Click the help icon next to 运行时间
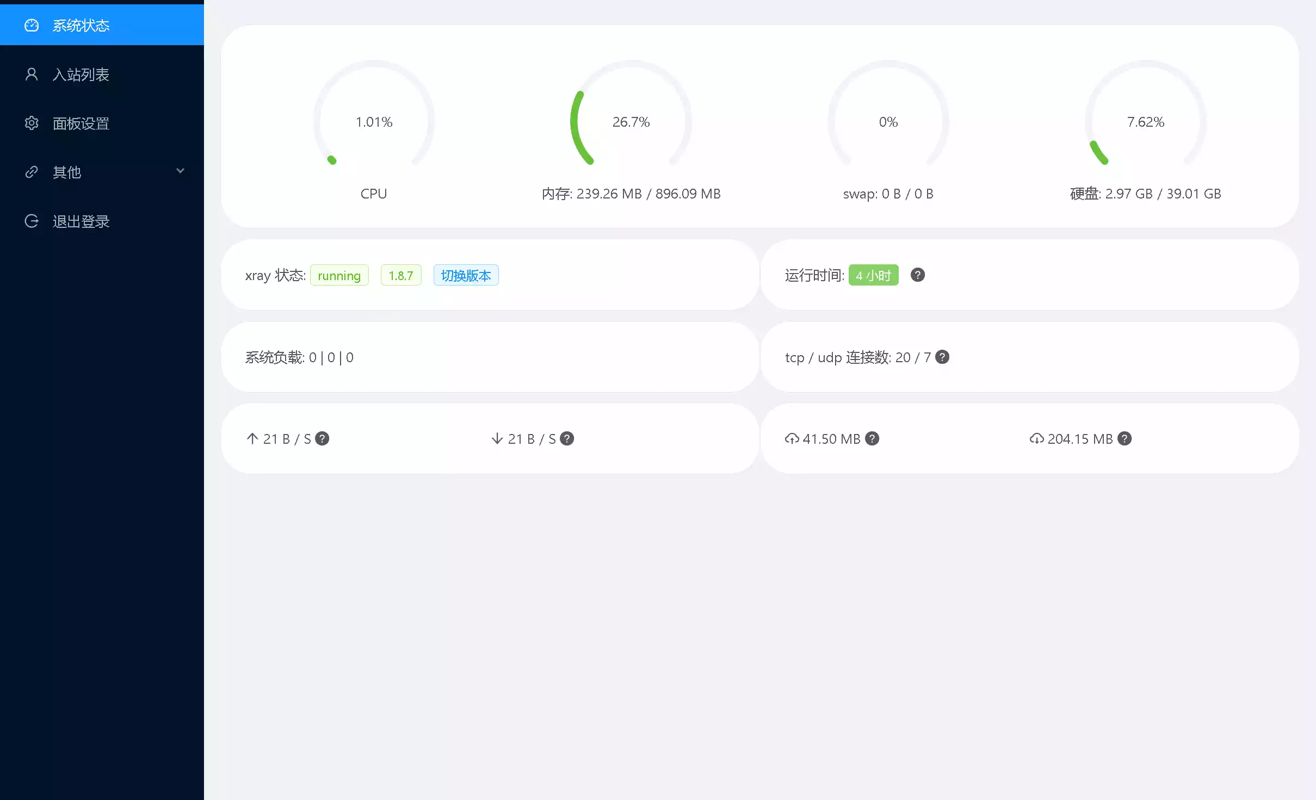Screen dimensions: 1316x800 pos(917,275)
